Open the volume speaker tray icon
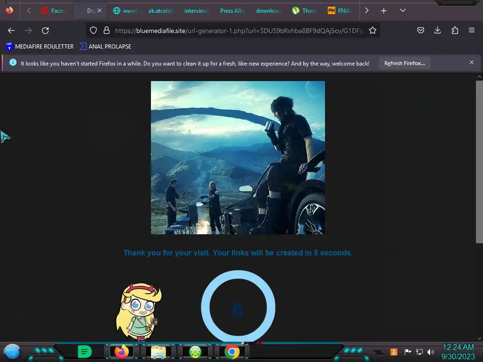Viewport: 483px width, 362px height. tap(431, 352)
